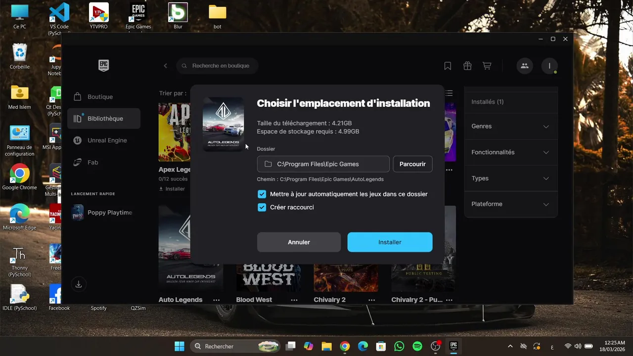The image size is (633, 356).
Task: Open the VS Code desktop shortcut
Action: click(x=59, y=19)
